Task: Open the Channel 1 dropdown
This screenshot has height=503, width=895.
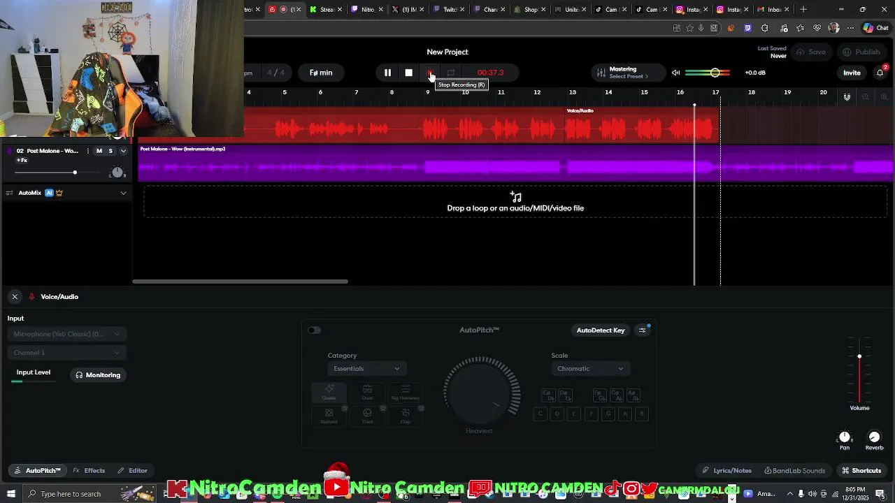Action: (x=66, y=353)
